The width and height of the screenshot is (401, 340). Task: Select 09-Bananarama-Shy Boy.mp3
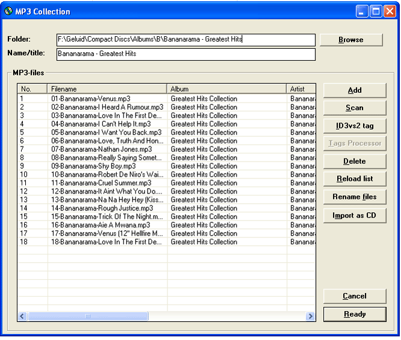(x=93, y=166)
